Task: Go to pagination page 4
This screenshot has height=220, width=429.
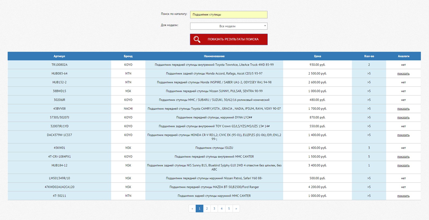Action: tap(221, 208)
